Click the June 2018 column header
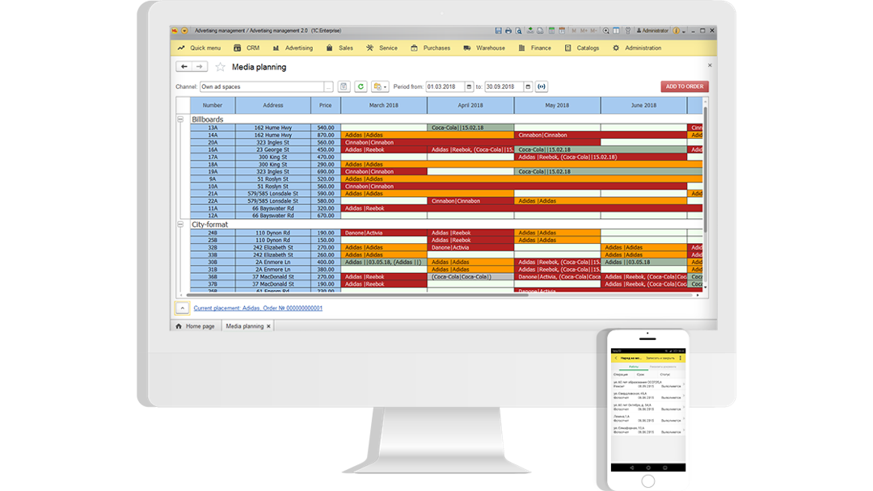 tap(643, 105)
